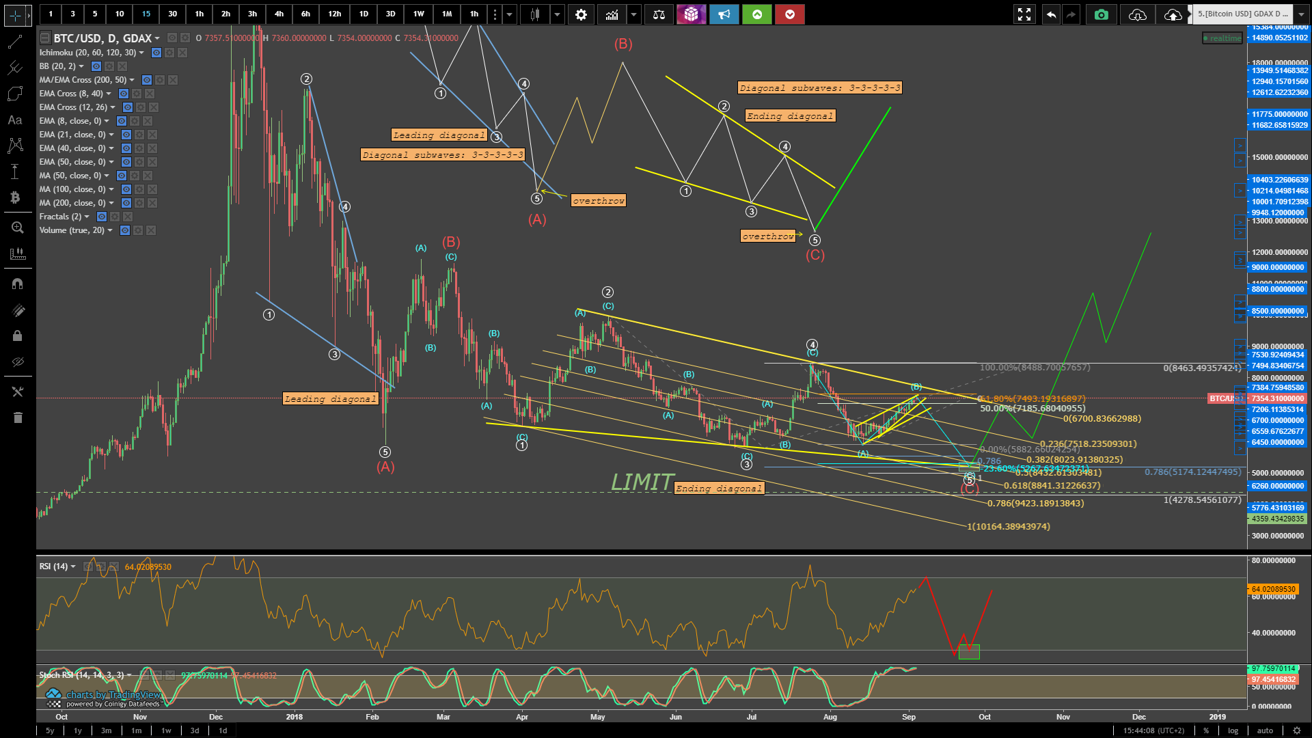The height and width of the screenshot is (738, 1312).
Task: Click the fullscreen toggle icon
Action: click(1024, 14)
